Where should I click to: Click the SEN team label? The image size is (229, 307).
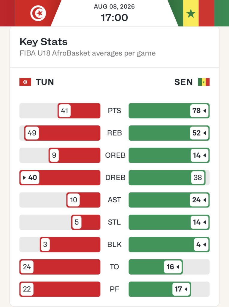pos(184,82)
